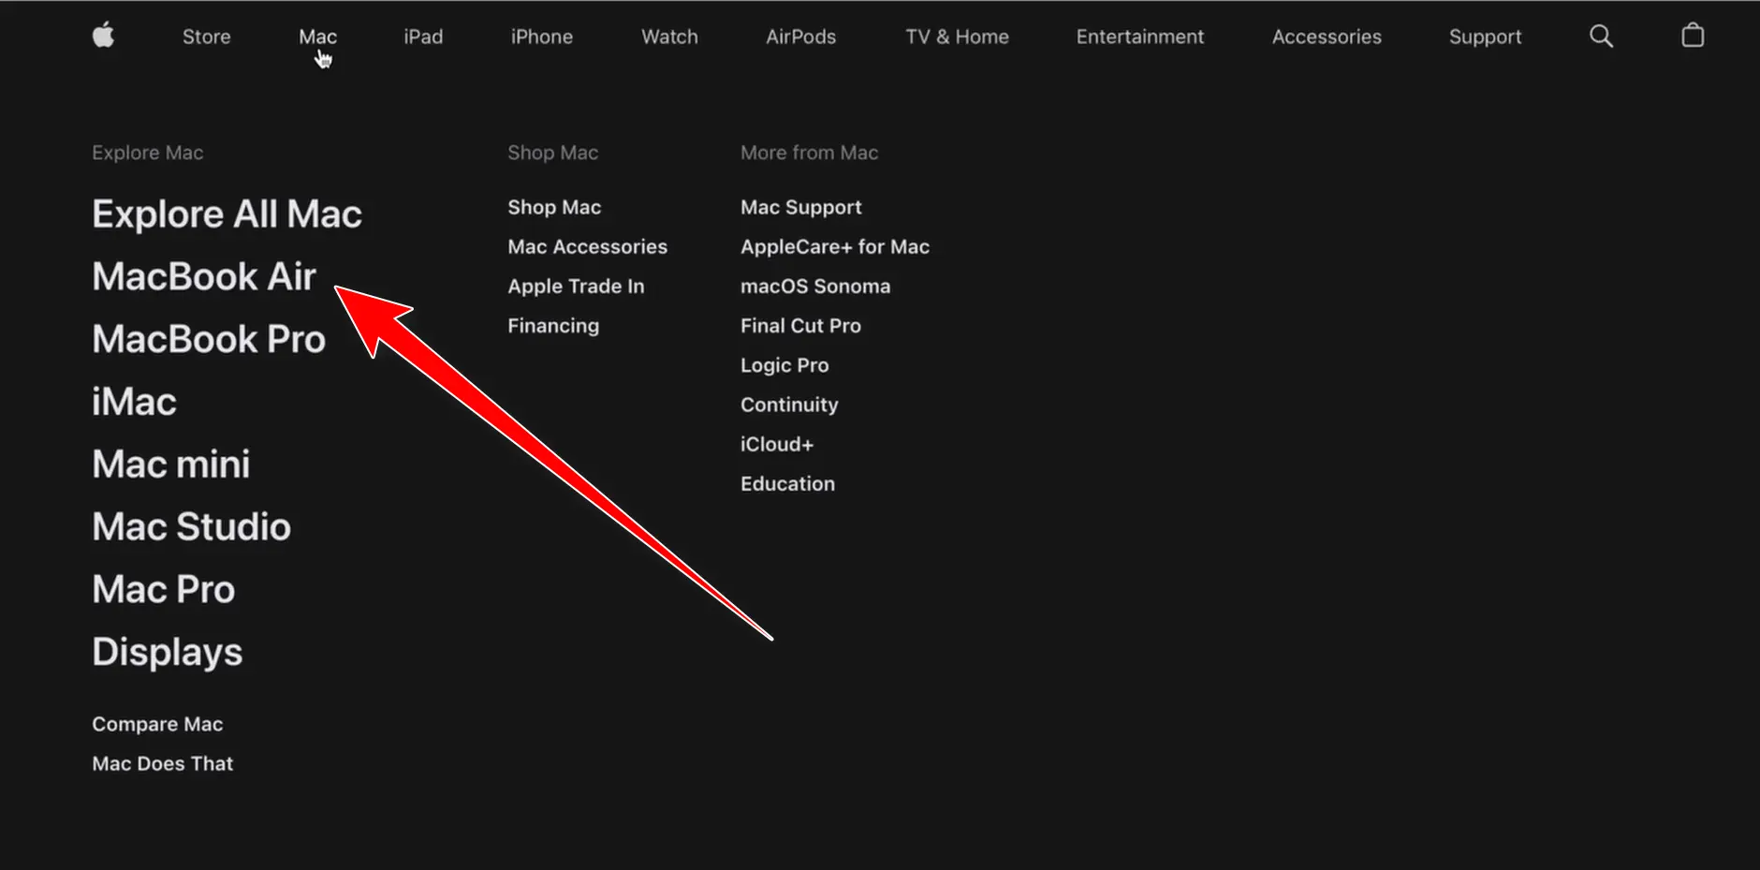
Task: Open the AirPods navigation item
Action: (800, 37)
